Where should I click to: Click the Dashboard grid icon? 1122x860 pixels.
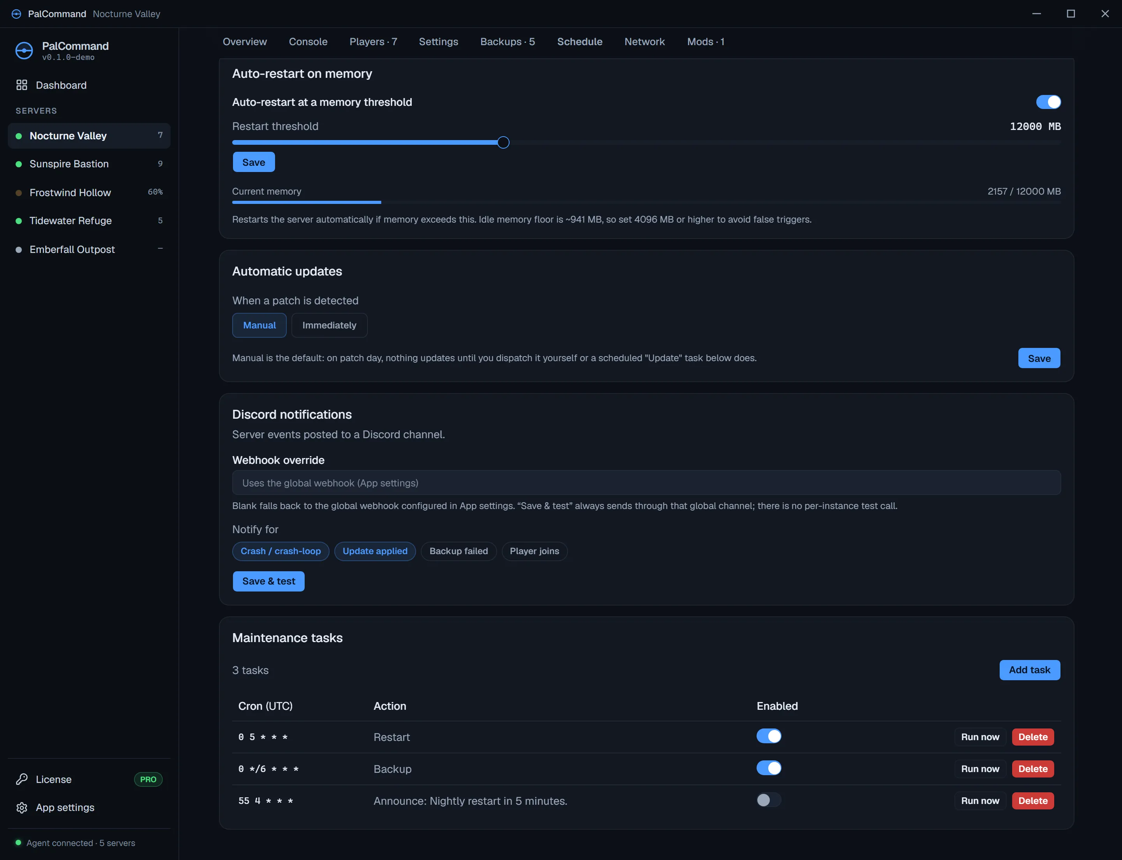point(21,85)
